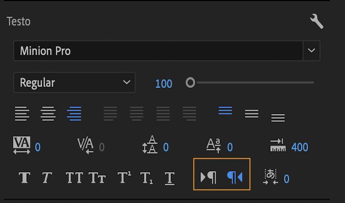Align text to vertical center
Image resolution: width=345 pixels, height=203 pixels.
(251, 113)
